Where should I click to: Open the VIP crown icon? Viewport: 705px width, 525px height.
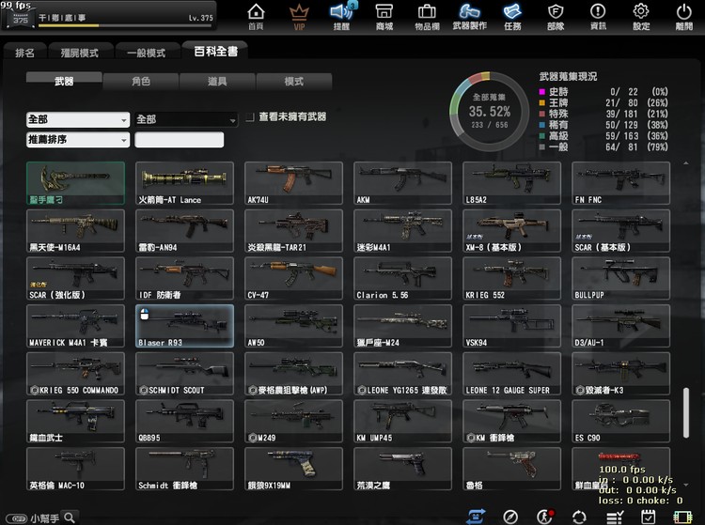[x=299, y=17]
